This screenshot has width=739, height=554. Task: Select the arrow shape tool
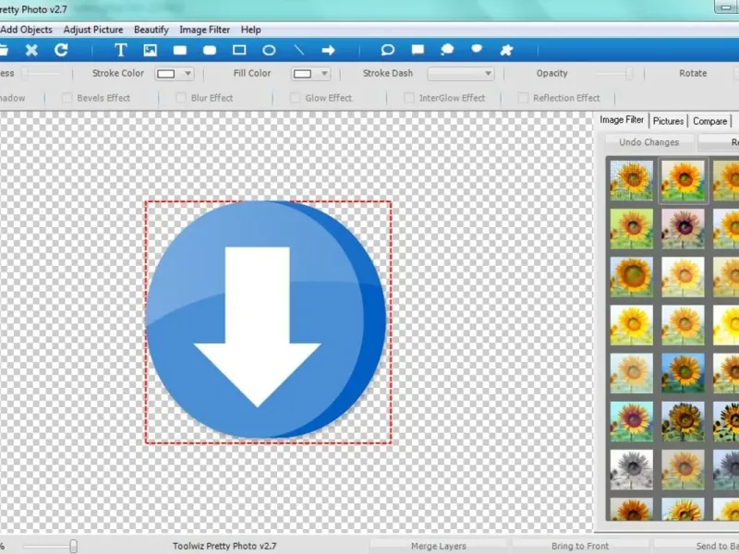(329, 50)
